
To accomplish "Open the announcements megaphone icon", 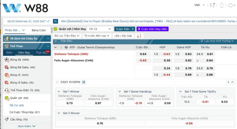I will point(212,5).
